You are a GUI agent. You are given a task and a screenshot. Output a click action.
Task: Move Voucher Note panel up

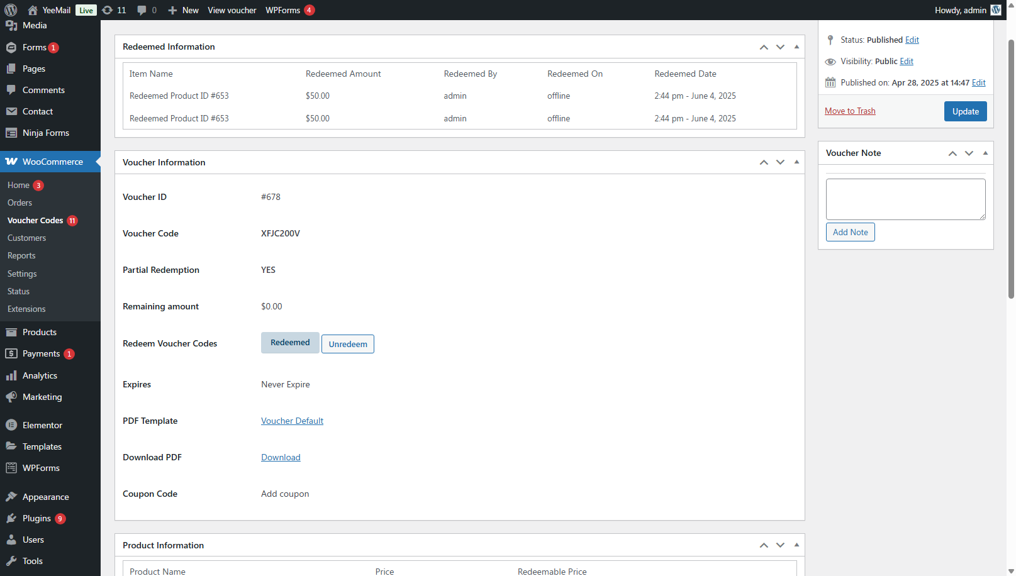952,153
